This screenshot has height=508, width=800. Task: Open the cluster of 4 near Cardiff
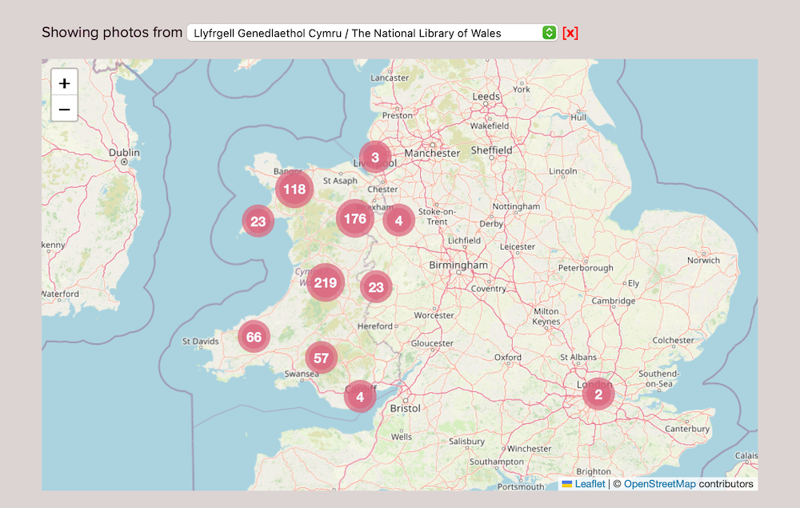coord(360,396)
